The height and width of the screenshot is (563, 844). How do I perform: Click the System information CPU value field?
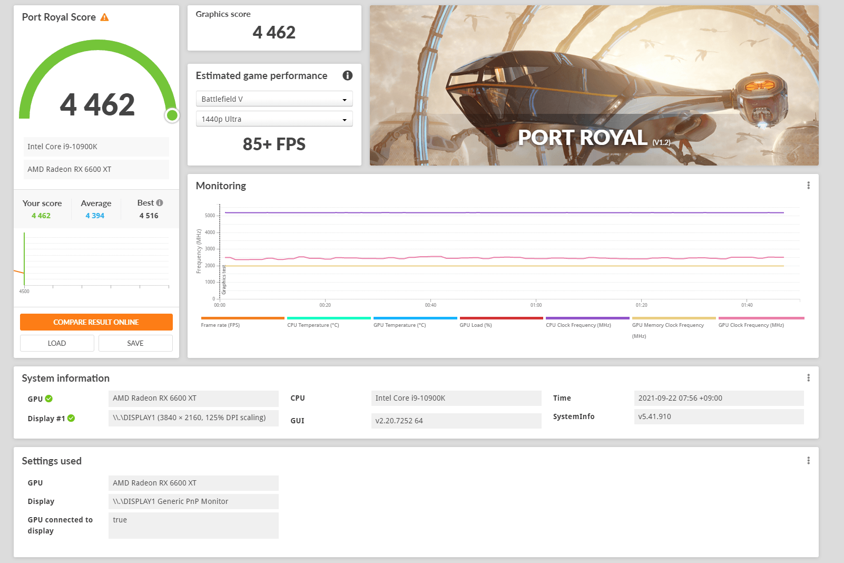point(456,399)
